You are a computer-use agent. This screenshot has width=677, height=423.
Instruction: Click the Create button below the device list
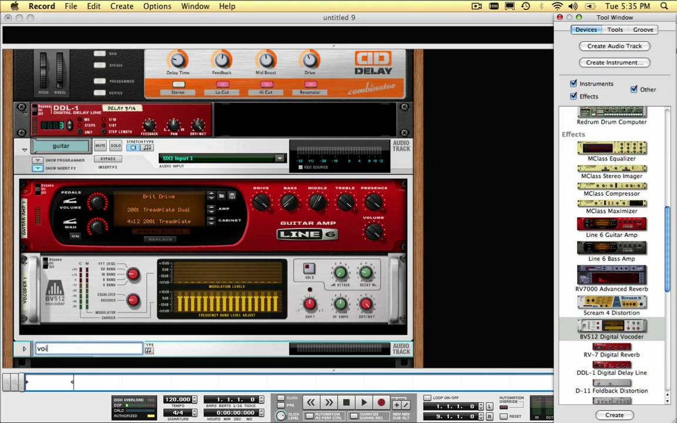(614, 415)
